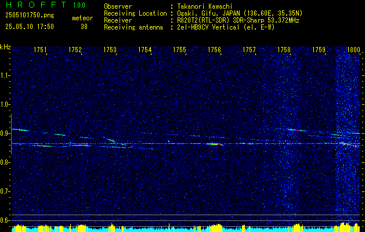
Task: Click time marker 1756
Action: tap(214, 49)
